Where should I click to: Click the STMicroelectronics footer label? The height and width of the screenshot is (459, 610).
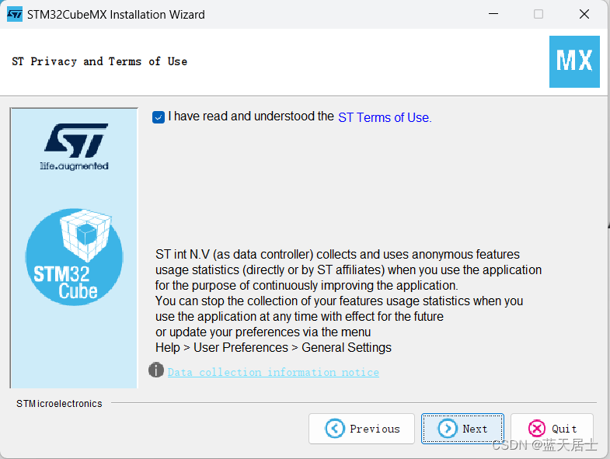click(59, 404)
